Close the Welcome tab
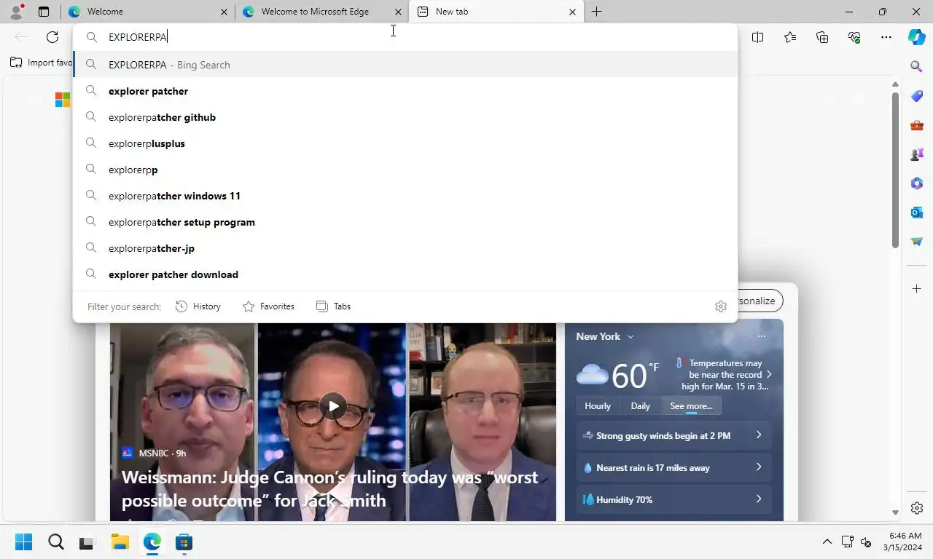This screenshot has height=559, width=933. pyautogui.click(x=224, y=12)
